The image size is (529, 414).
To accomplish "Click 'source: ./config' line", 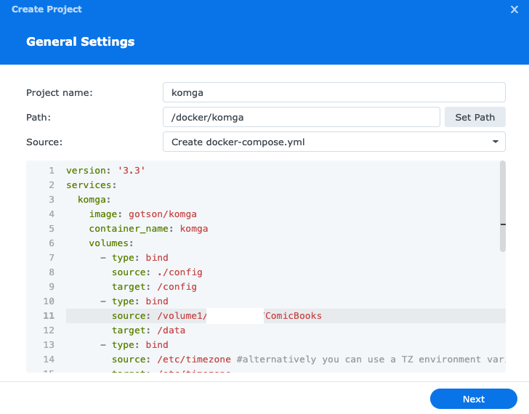I will (x=157, y=272).
